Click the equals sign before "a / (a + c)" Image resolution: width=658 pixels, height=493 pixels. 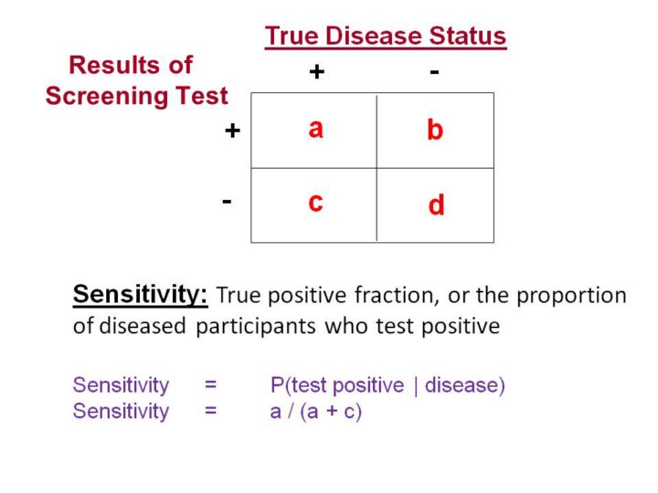(x=211, y=412)
